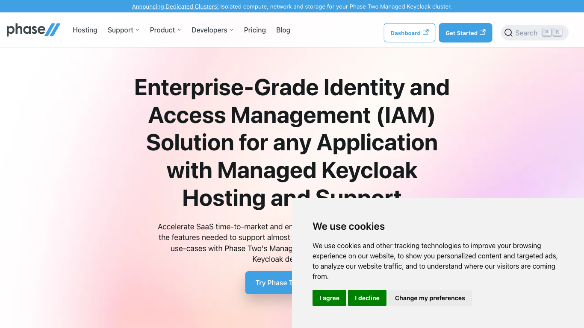Screen dimensions: 584x328
Task: Click the I agree cookie button
Action: [329, 298]
